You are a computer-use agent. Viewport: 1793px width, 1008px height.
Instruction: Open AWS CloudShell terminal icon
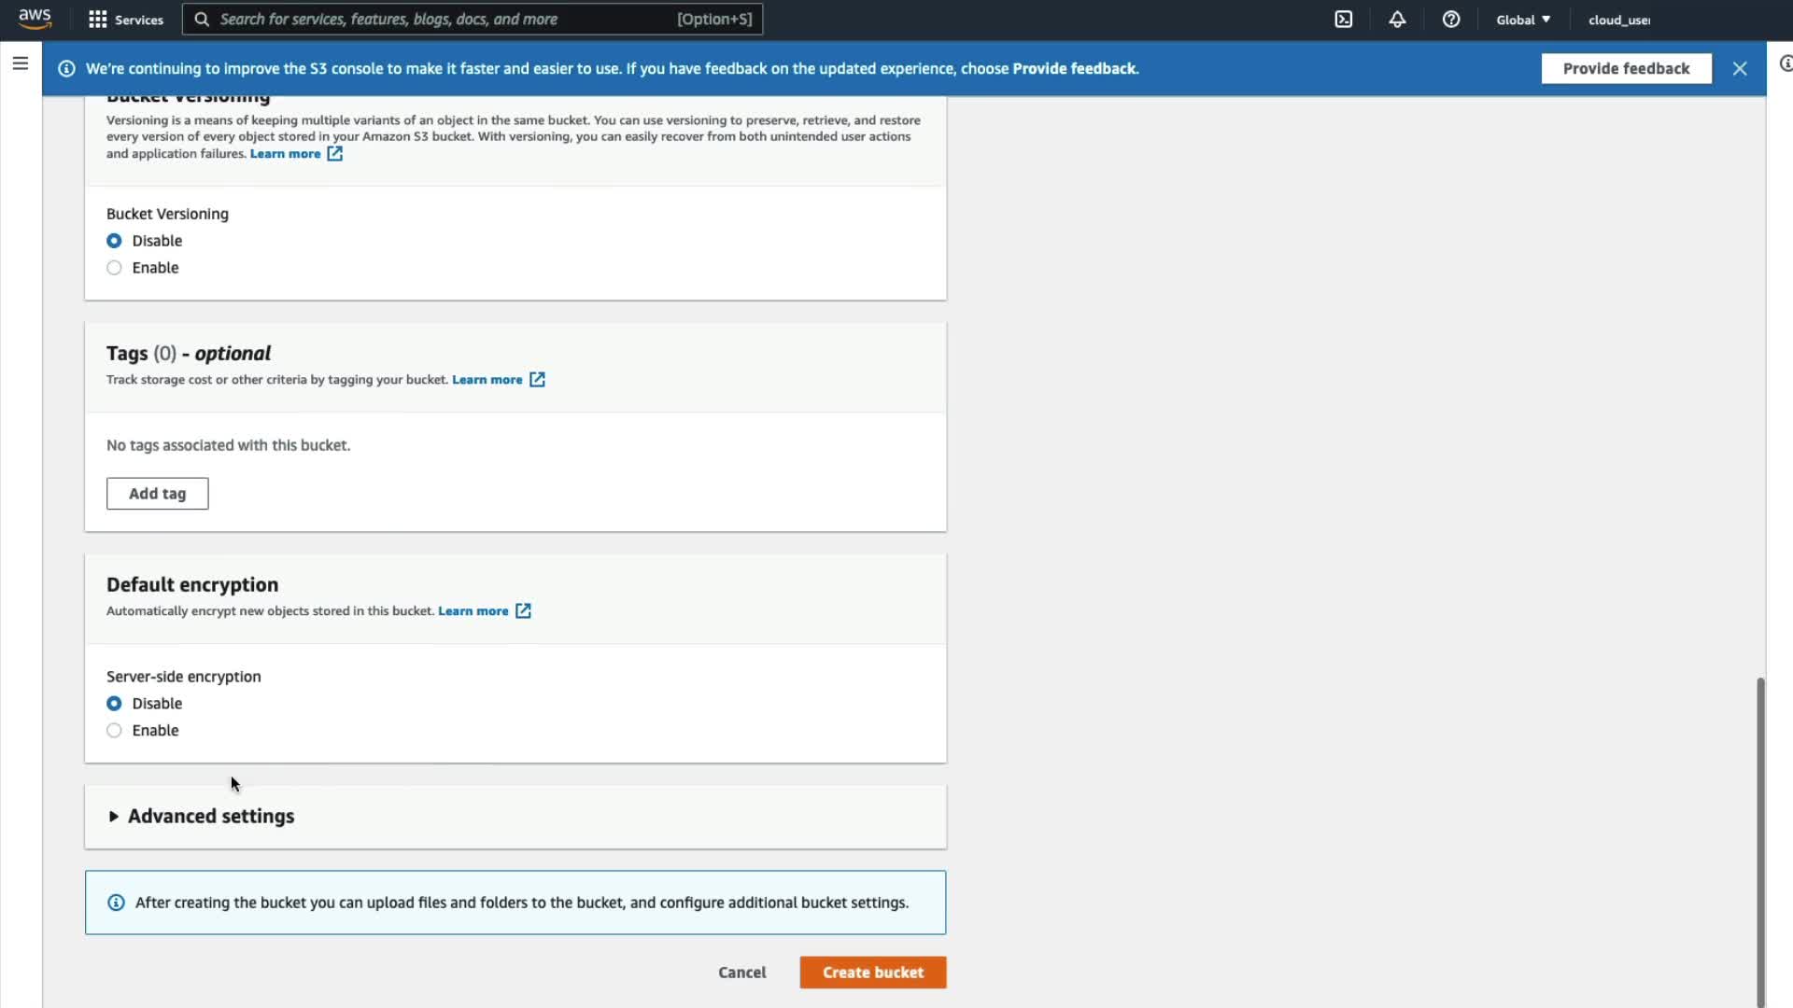(1343, 20)
